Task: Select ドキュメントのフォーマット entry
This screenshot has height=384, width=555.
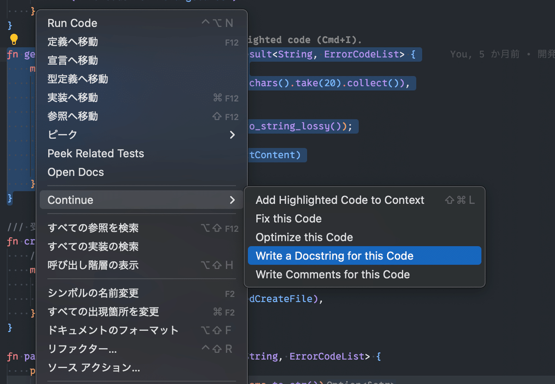Action: pyautogui.click(x=113, y=330)
